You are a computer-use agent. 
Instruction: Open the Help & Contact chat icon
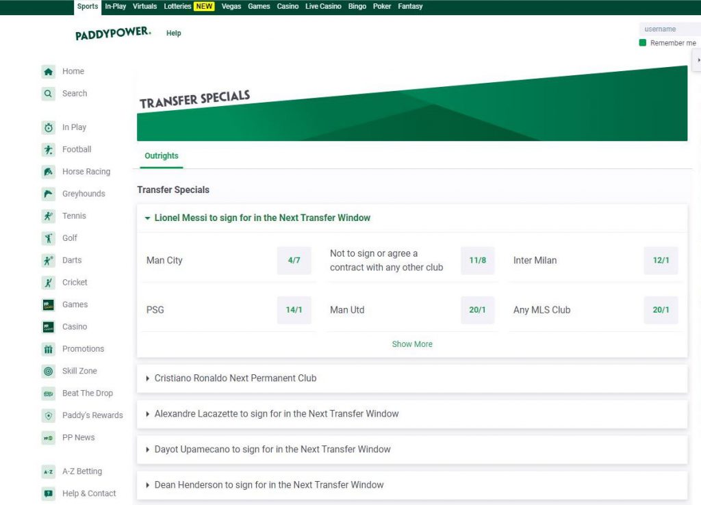point(49,493)
